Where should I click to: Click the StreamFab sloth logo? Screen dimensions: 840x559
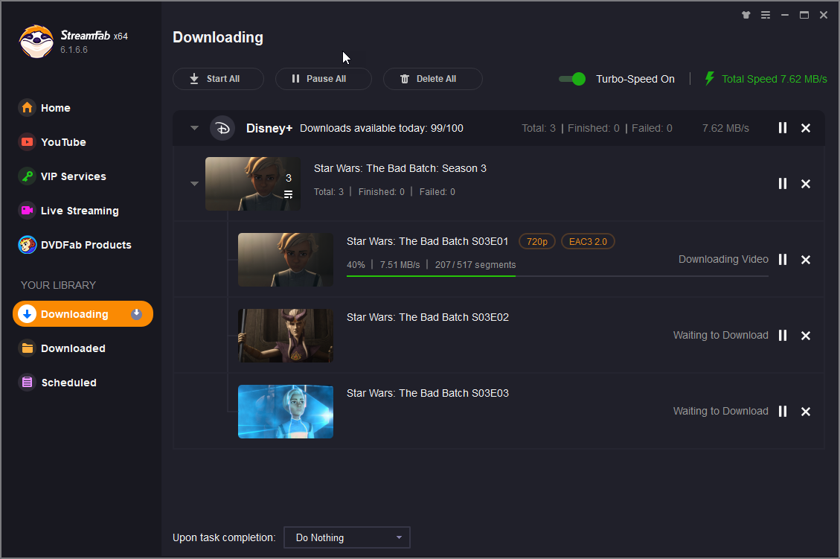36,41
